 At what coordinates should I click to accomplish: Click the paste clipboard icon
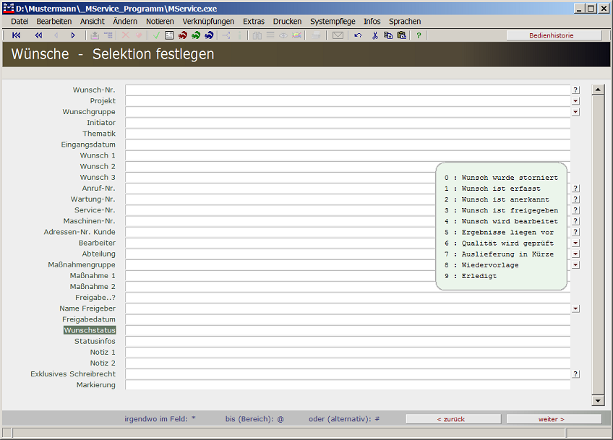tap(401, 35)
